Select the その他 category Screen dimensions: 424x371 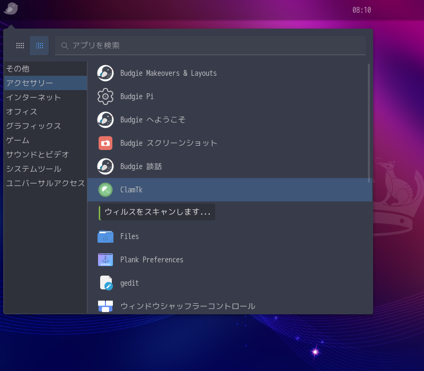click(x=46, y=69)
